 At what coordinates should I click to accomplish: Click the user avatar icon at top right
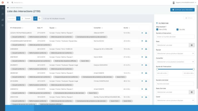(174, 2)
